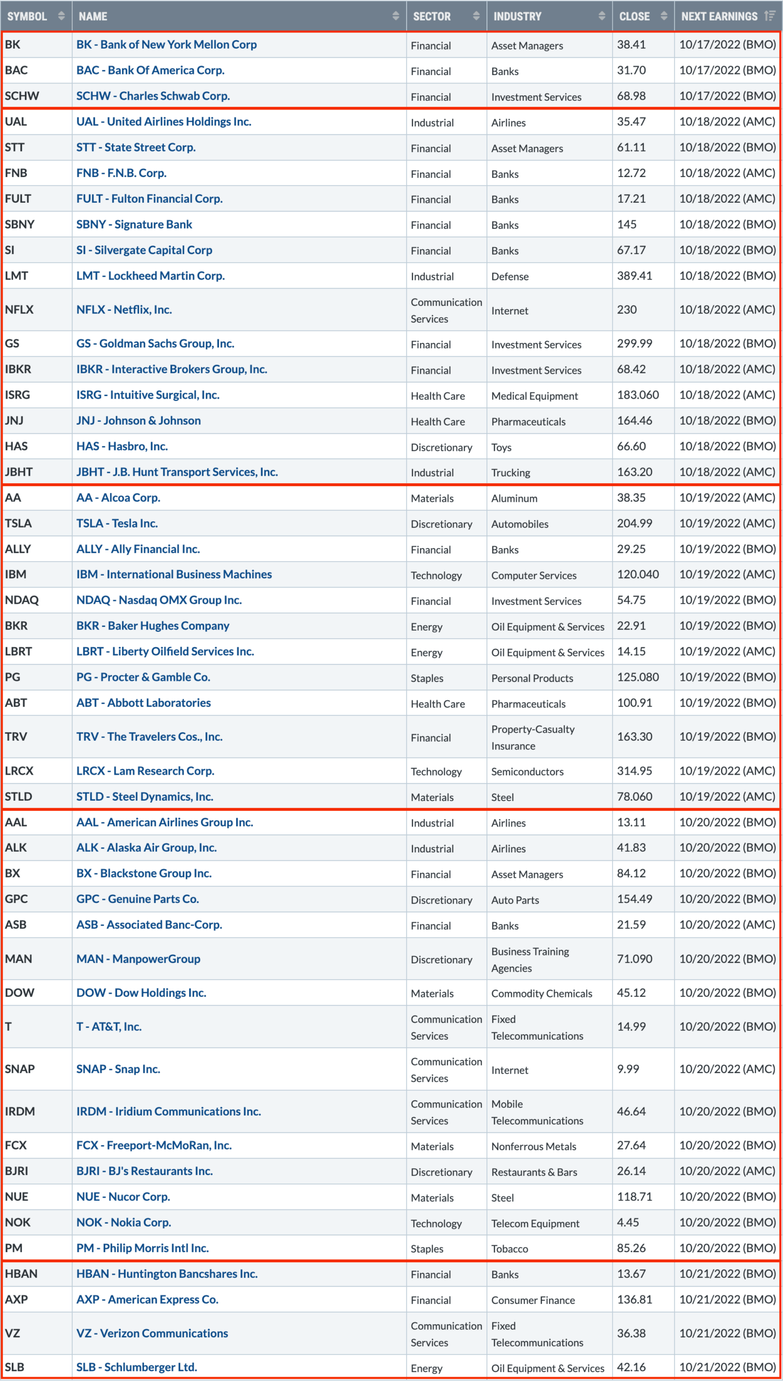Open AA - Alcoa Corp. link
This screenshot has height=1381, width=783.
118,498
